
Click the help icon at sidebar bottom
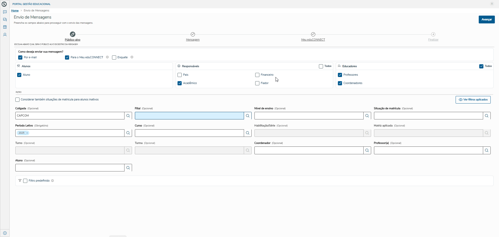tap(5, 233)
